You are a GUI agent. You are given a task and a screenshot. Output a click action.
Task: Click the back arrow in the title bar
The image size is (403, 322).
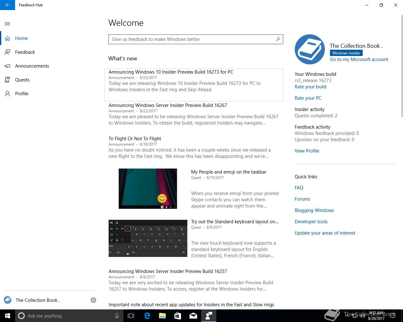click(x=8, y=5)
